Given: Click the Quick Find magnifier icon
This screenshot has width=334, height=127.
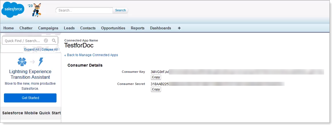Looking at the screenshot, I should point(54,41).
